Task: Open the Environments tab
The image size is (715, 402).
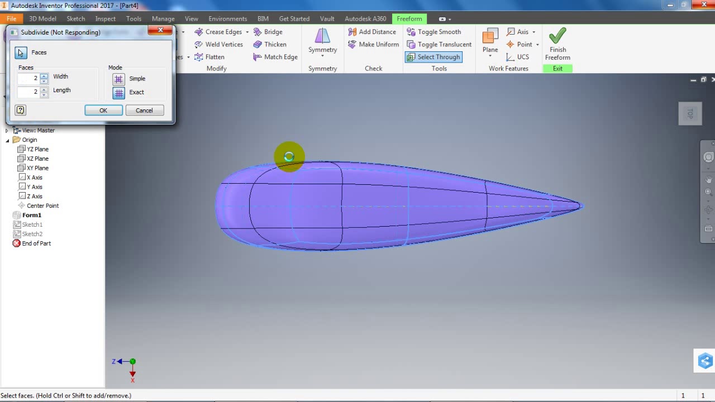Action: (x=228, y=18)
